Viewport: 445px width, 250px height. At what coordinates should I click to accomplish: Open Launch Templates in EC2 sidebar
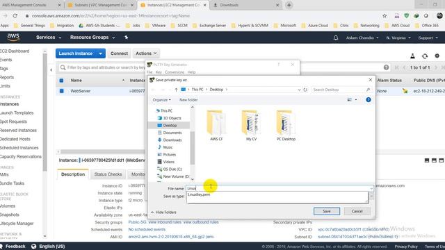click(x=17, y=112)
